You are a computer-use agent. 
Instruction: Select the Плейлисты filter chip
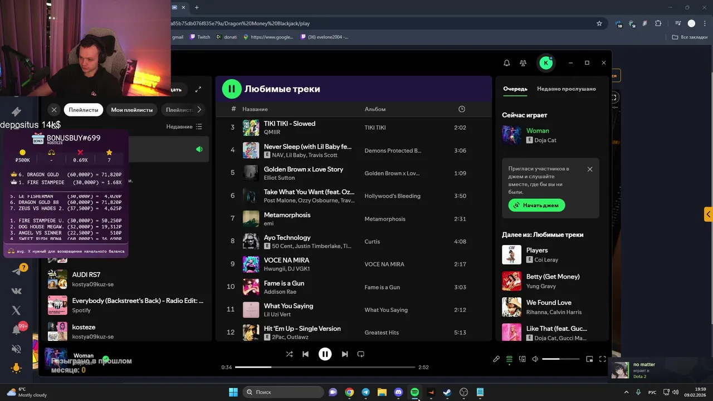pos(84,110)
